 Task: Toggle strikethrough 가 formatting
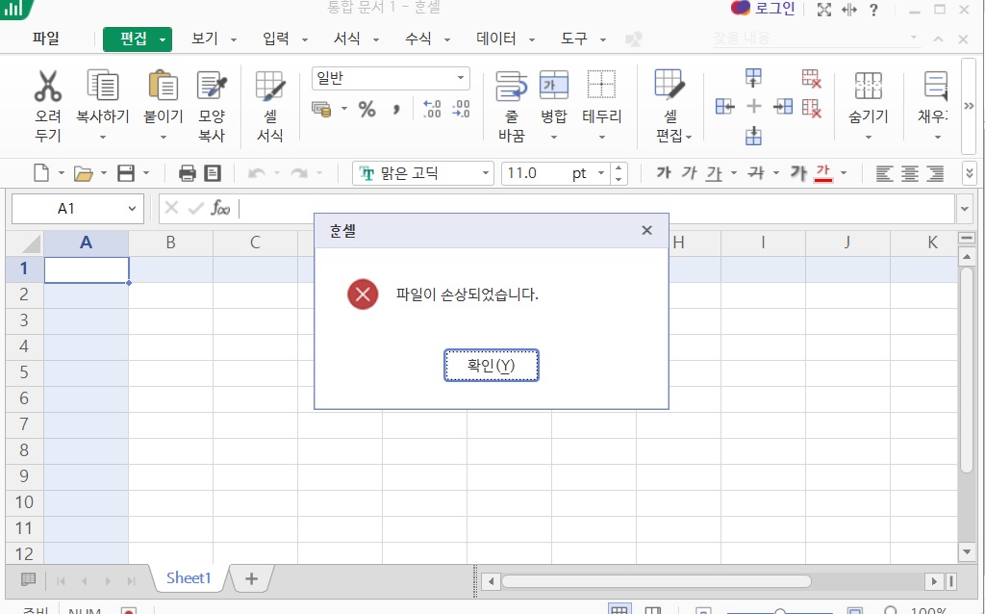pos(756,173)
